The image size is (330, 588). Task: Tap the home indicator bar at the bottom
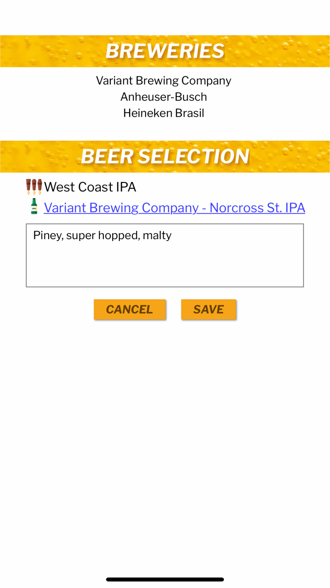(x=165, y=579)
